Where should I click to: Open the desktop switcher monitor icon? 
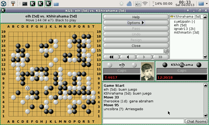(x=201, y=4)
